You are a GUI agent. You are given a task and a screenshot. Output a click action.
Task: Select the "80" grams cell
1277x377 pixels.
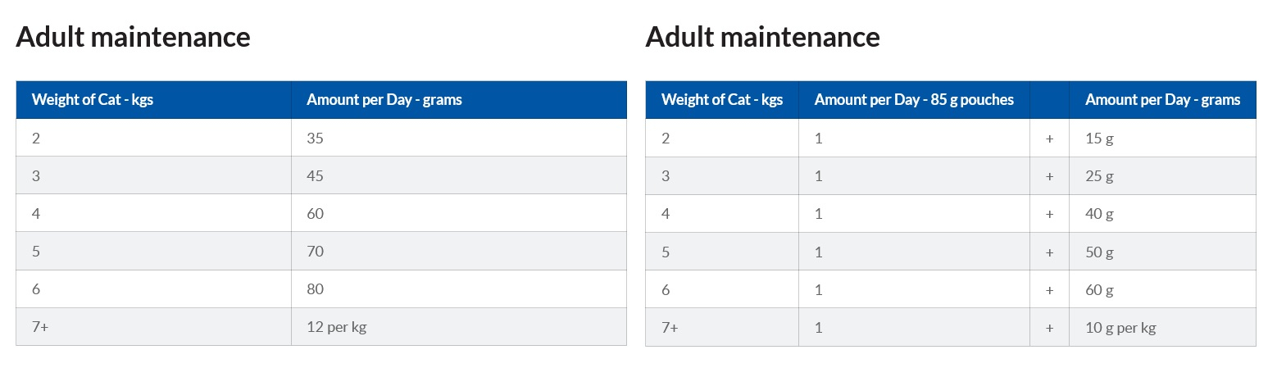[x=316, y=289]
